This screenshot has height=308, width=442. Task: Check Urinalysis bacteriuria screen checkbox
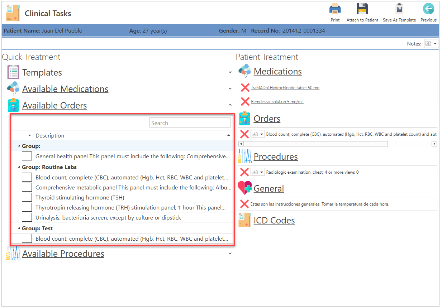coord(27,217)
